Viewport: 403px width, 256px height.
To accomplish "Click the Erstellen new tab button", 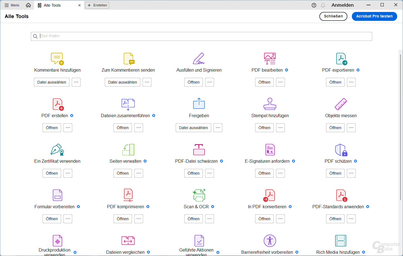I will click(97, 5).
